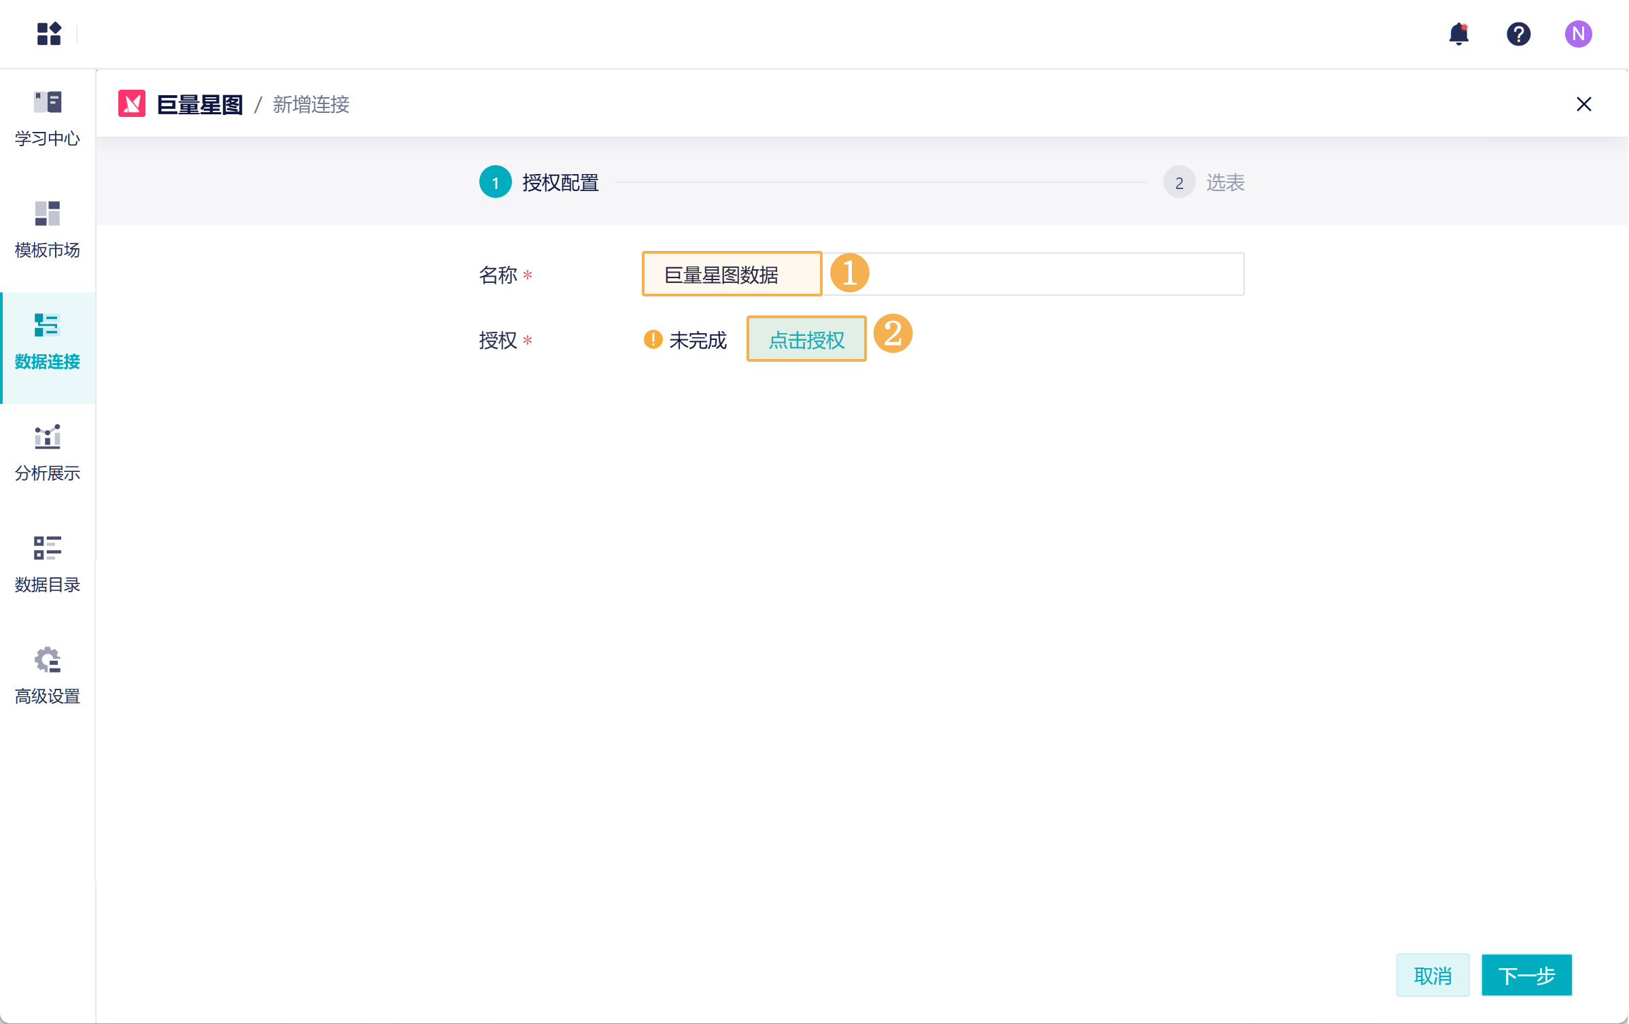Select step 1 授权配置
Screen dimensions: 1629x1024
495,182
